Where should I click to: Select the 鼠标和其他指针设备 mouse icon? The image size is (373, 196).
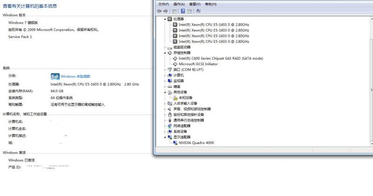[x=170, y=115]
